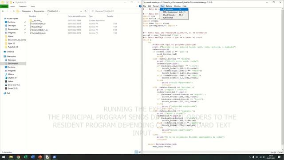
Task: Choose Check Module from the Run menu
Action: 174,15
